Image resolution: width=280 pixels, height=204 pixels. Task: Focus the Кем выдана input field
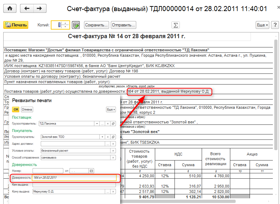[x=74, y=185]
